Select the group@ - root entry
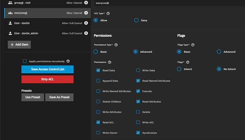 48,3
